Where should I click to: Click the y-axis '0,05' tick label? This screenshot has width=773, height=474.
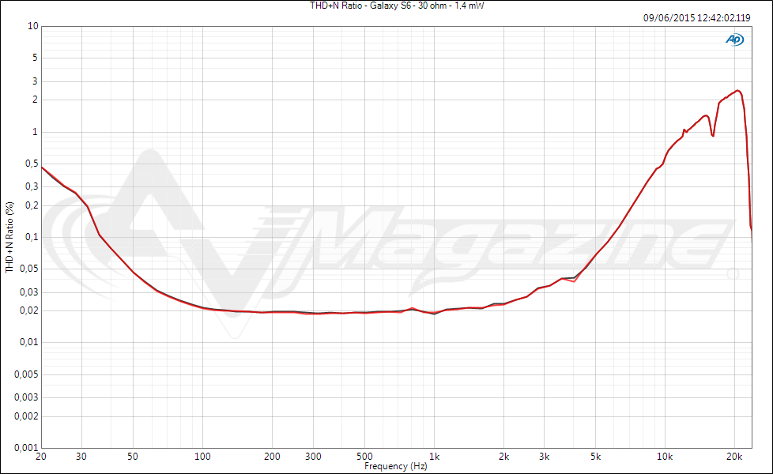click(x=29, y=269)
